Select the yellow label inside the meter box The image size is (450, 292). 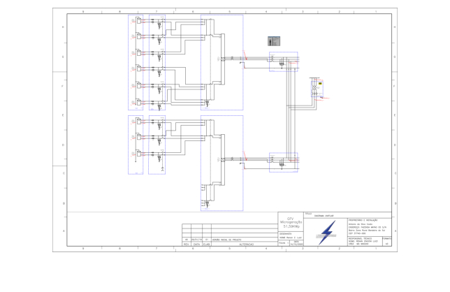click(x=320, y=83)
